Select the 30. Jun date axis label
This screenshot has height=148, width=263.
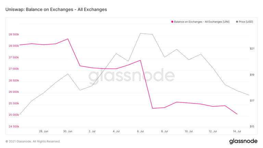[68, 131]
